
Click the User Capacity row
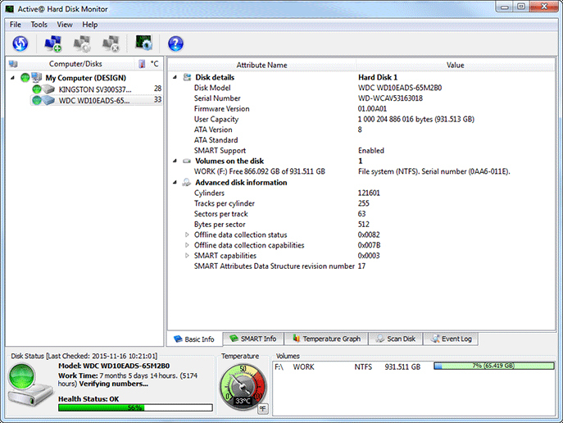point(361,119)
